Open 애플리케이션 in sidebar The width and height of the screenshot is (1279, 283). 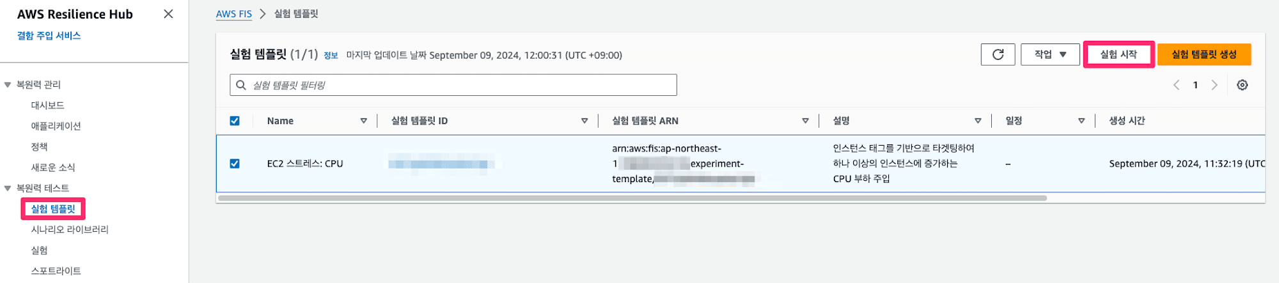point(56,126)
